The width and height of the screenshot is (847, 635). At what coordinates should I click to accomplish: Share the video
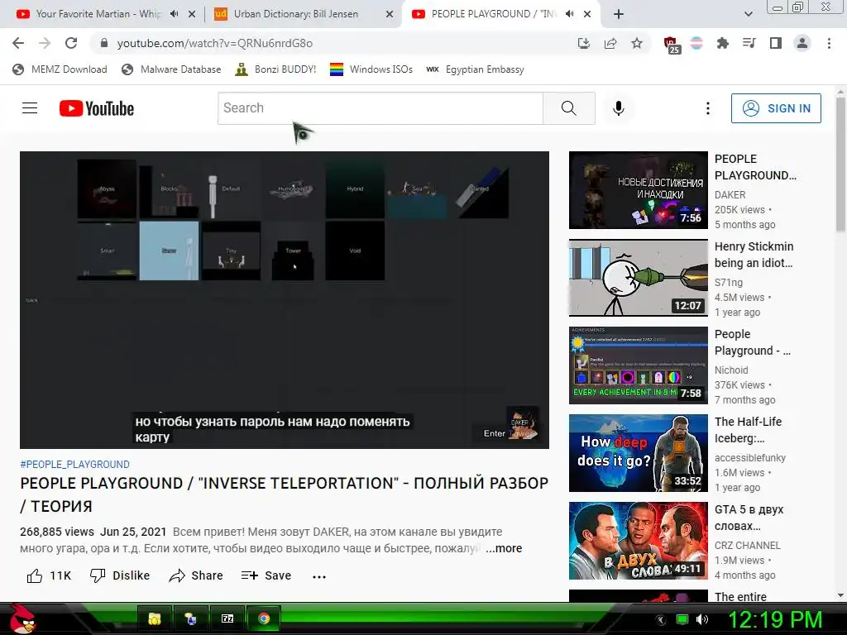[x=195, y=575]
